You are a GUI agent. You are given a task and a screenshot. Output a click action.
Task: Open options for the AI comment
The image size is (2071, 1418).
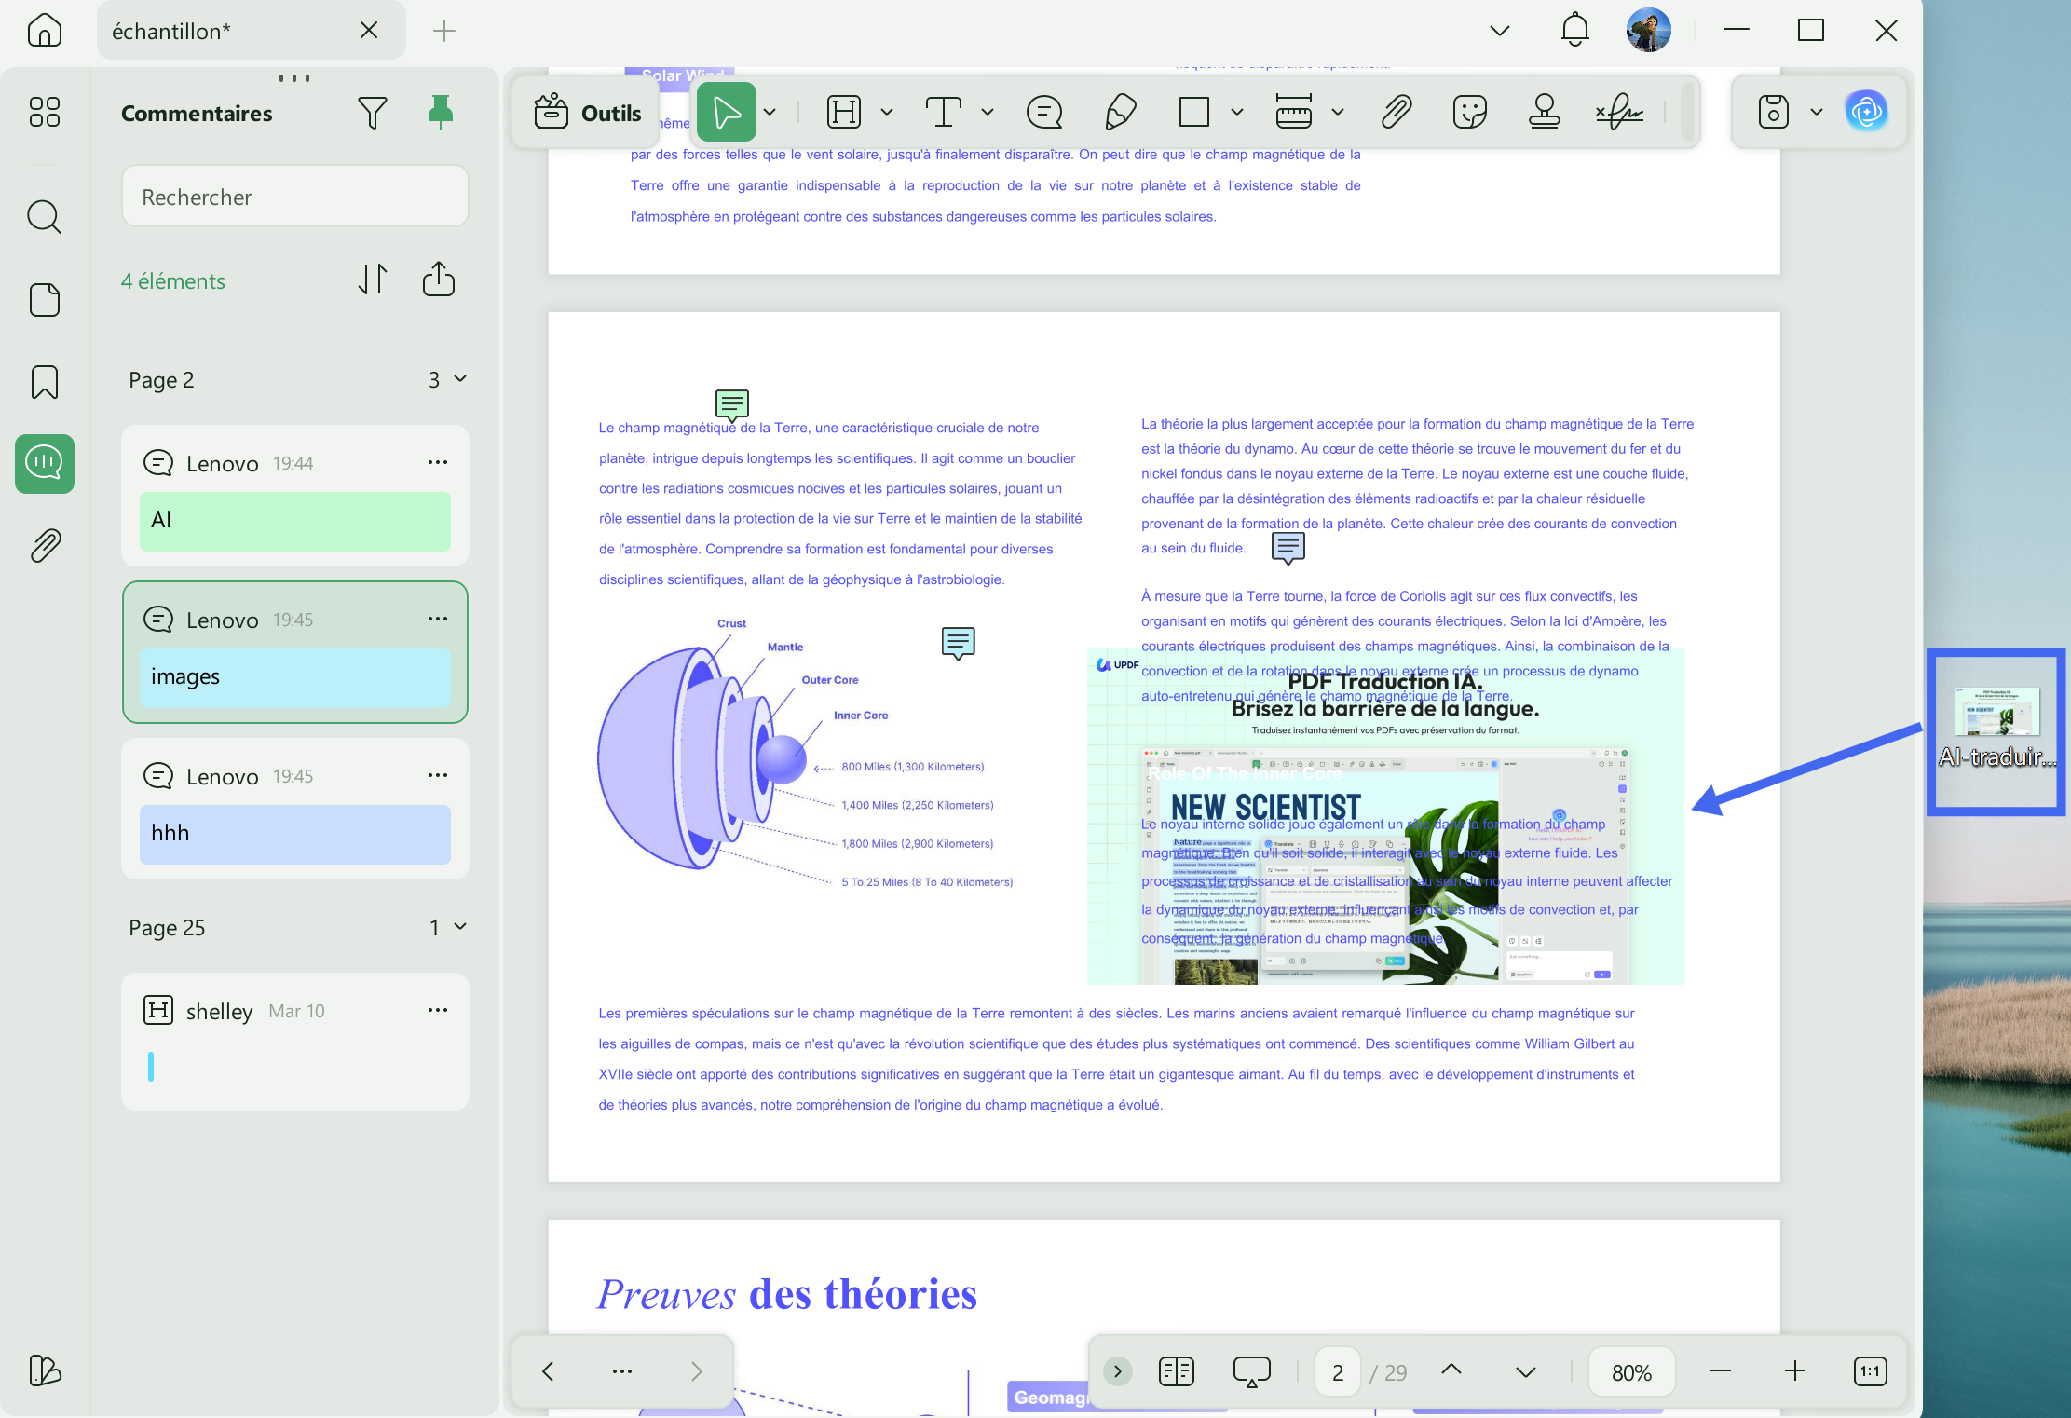(437, 463)
